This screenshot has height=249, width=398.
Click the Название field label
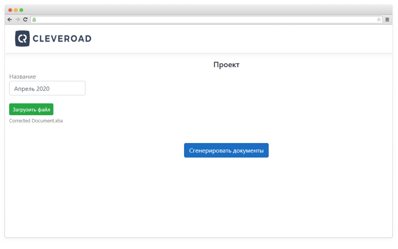(x=22, y=77)
